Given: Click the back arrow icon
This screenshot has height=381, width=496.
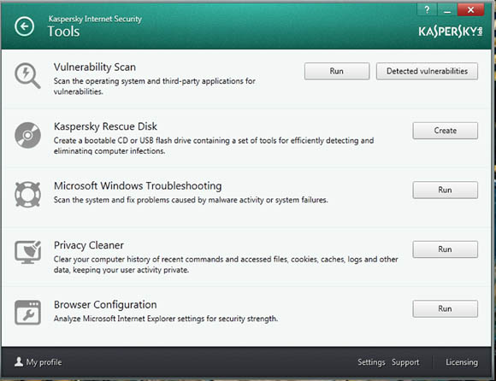Looking at the screenshot, I should tap(24, 26).
